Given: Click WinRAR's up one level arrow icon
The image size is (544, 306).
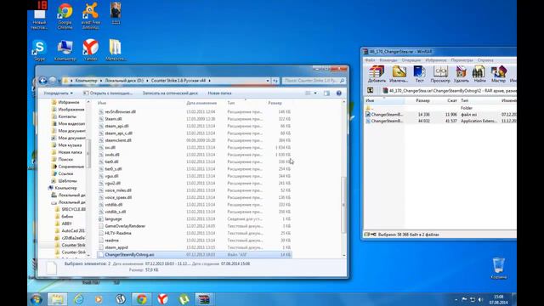Looking at the screenshot, I should coord(371,90).
